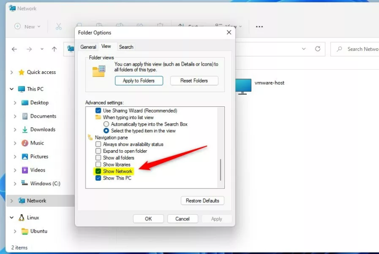Confirm with the OK button
379x254 pixels.
149,219
